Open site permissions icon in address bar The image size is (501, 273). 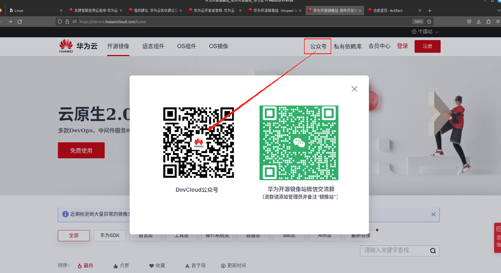click(x=74, y=22)
